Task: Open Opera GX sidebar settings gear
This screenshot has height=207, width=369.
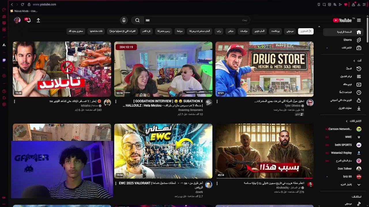Action: click(4, 104)
